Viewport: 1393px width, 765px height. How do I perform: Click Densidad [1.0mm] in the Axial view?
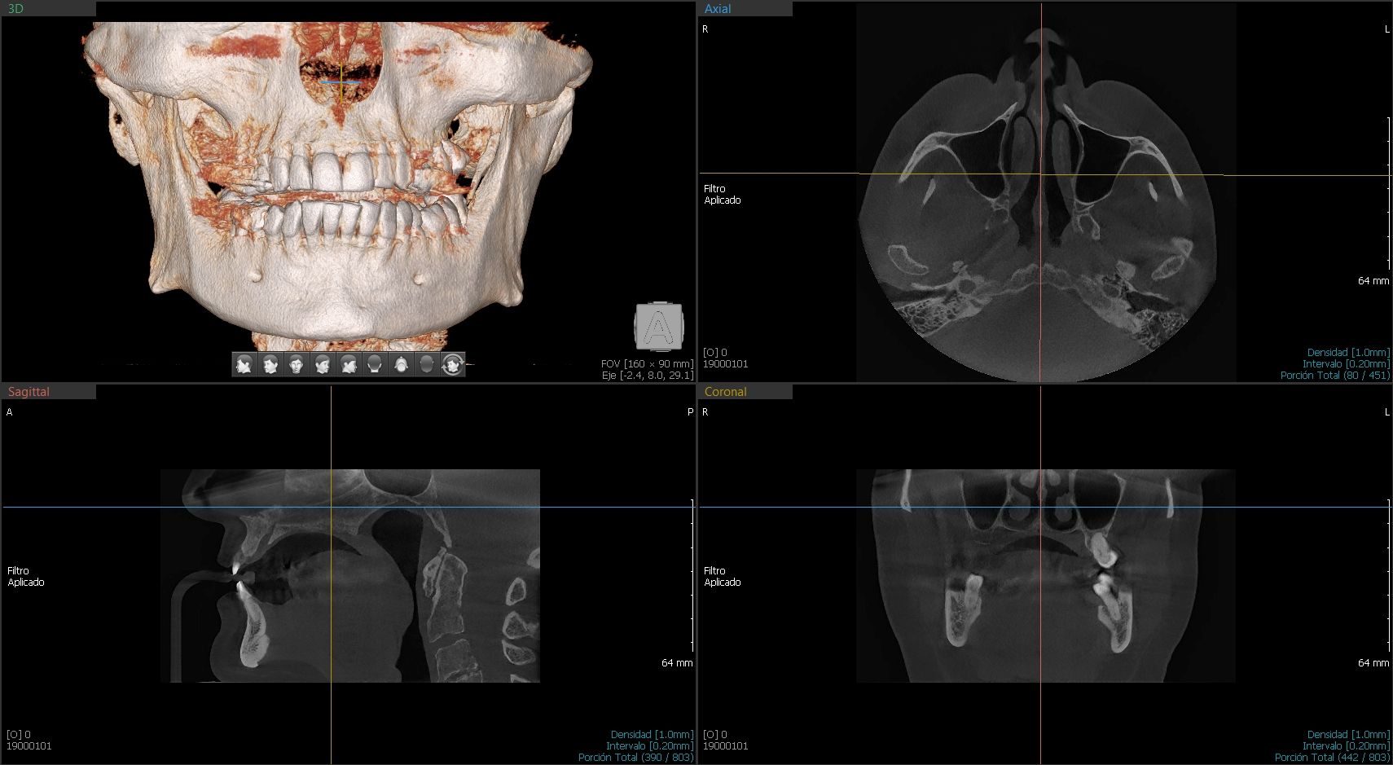[x=1348, y=353]
